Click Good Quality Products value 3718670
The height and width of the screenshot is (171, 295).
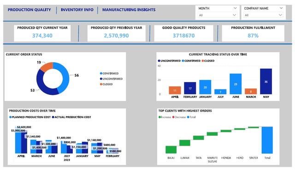click(x=183, y=35)
